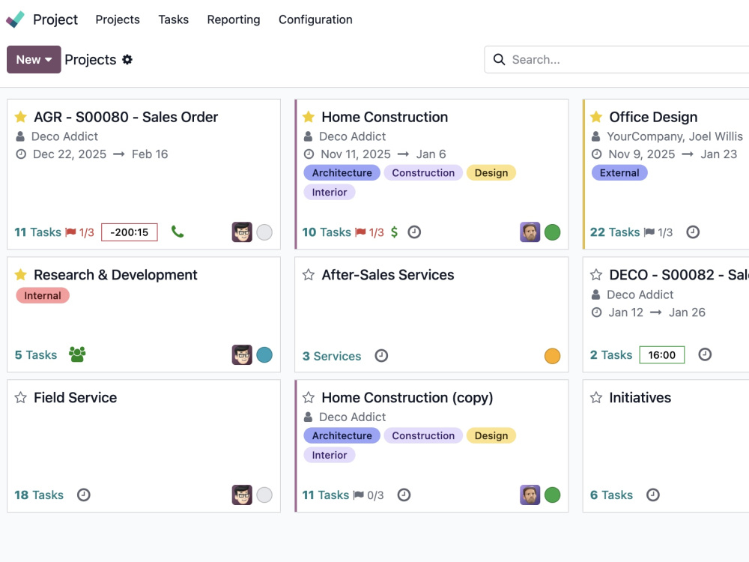Open 11 Tasks link on AGR card
This screenshot has width=749, height=562.
37,232
